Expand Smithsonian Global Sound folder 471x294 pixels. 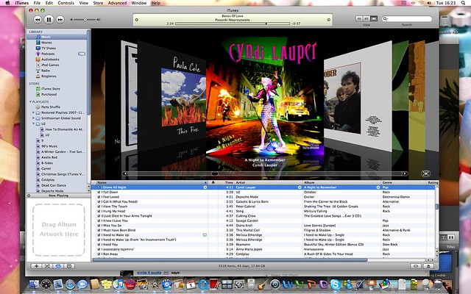pos(33,118)
